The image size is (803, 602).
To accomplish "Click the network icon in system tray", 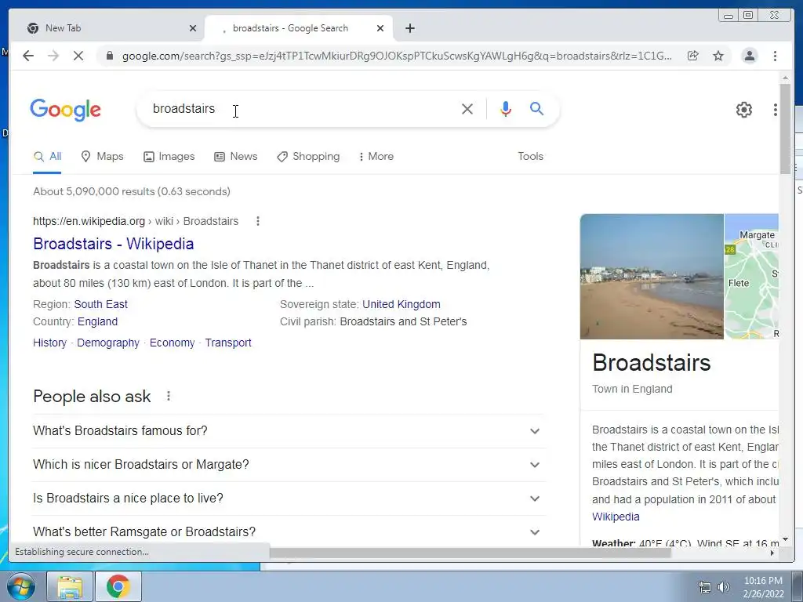I will click(x=705, y=587).
